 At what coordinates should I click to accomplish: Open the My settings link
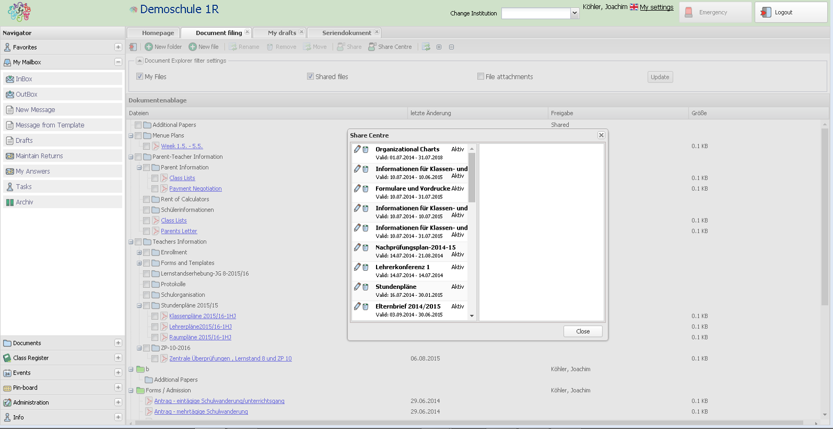point(656,7)
